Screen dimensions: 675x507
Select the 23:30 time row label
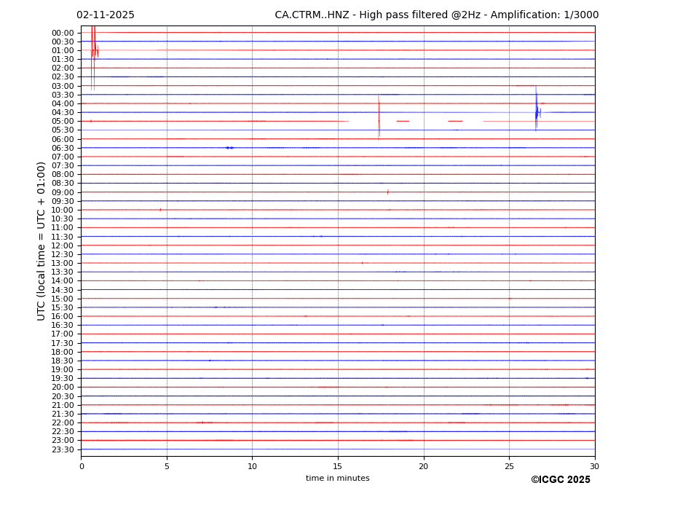coord(63,449)
